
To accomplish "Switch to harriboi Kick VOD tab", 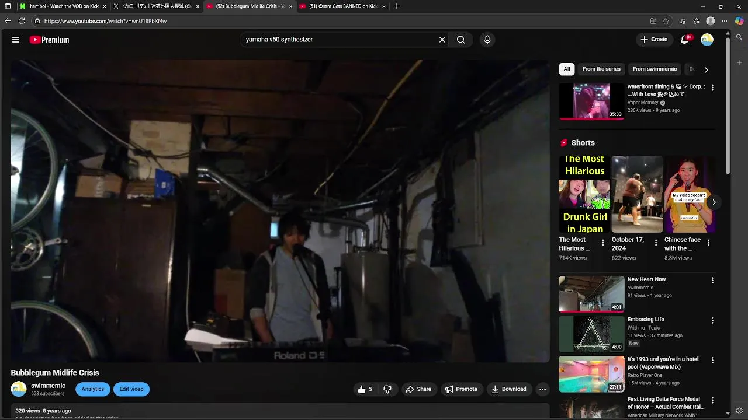I will [x=63, y=6].
